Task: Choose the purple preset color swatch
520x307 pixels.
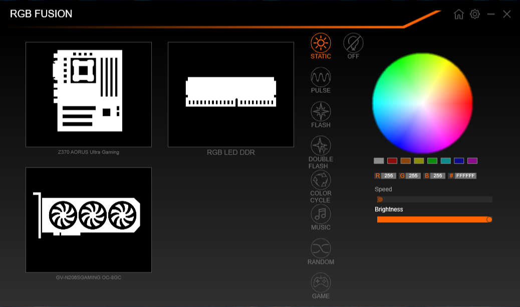Action: pos(472,161)
